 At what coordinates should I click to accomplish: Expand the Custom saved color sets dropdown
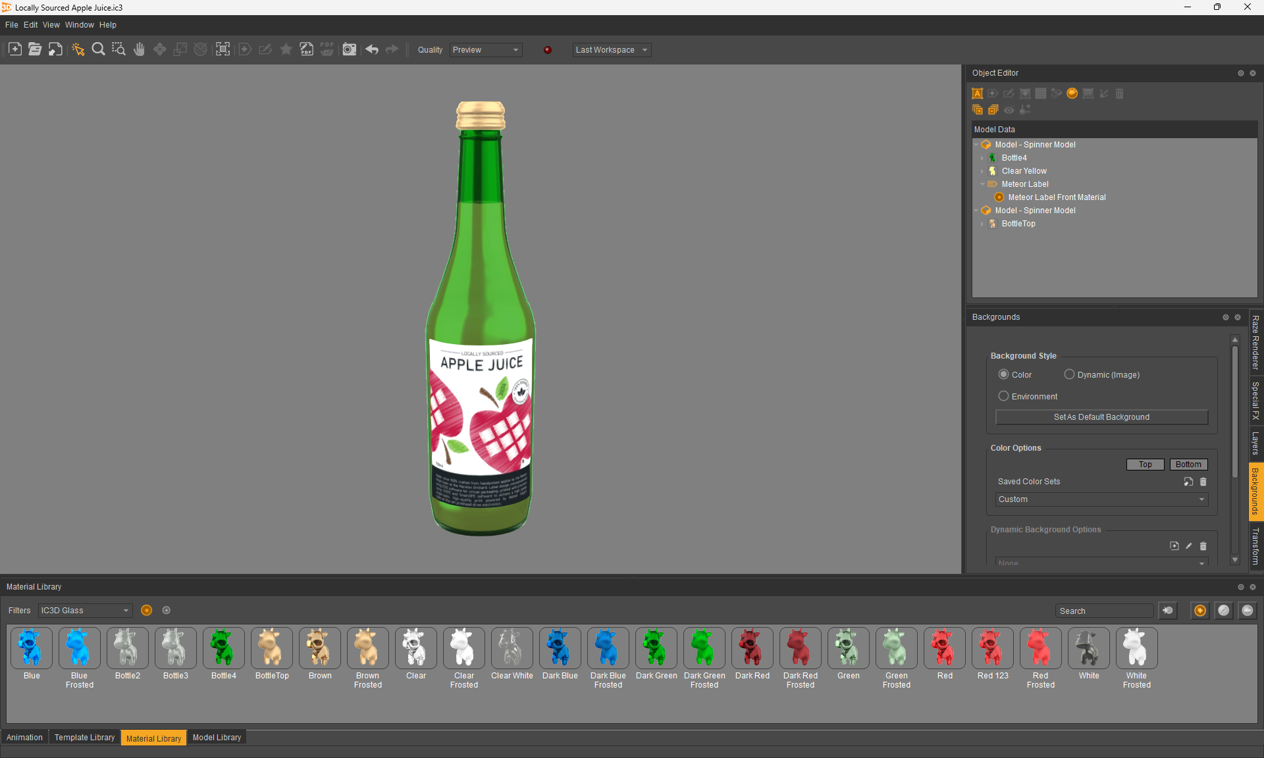[1101, 499]
